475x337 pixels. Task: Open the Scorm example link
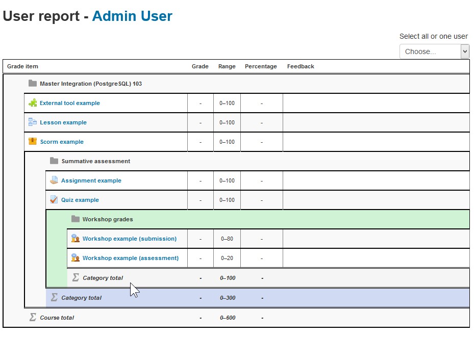[x=62, y=142]
